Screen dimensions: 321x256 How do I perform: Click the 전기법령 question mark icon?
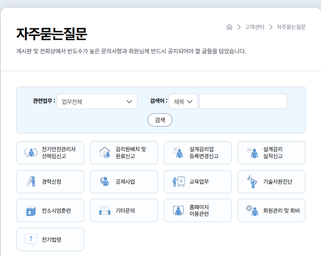click(31, 239)
